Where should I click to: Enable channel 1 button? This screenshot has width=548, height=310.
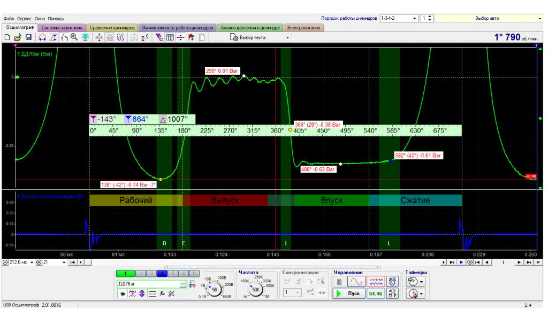[125, 274]
